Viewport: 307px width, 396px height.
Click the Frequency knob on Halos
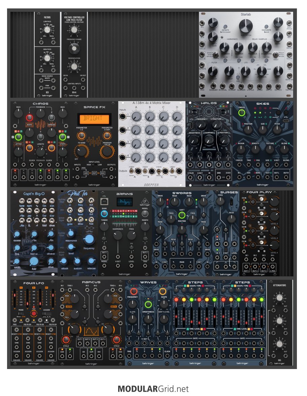[x=201, y=125]
